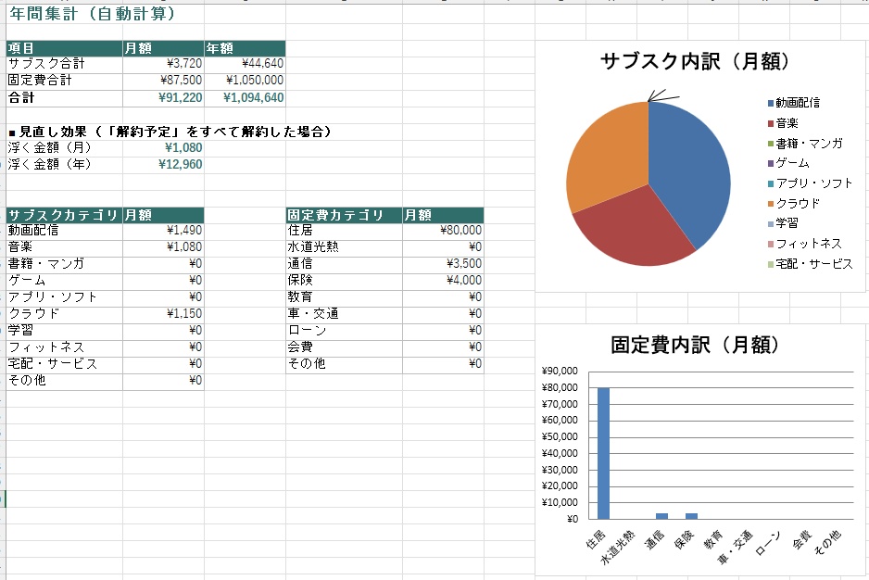Click the 水道光熱 category cell
This screenshot has height=580, width=869.
pyautogui.click(x=344, y=247)
